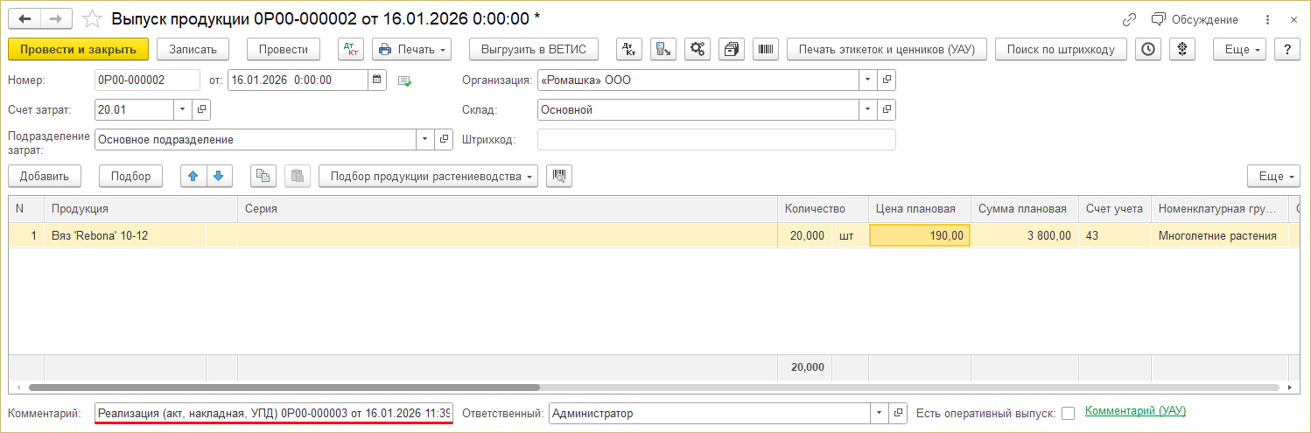This screenshot has height=433, width=1311.
Task: Click the Многолетние растения cell
Action: click(x=1219, y=235)
